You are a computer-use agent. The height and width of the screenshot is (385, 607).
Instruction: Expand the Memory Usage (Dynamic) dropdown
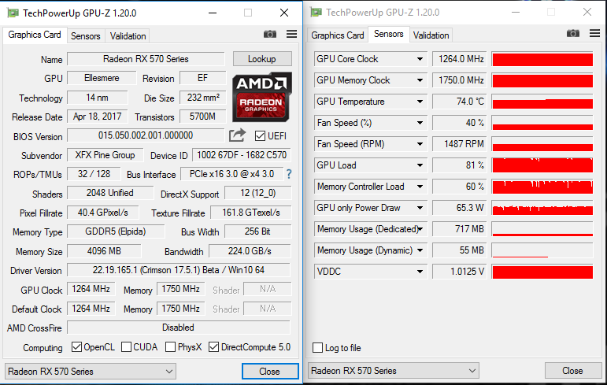[x=420, y=250]
